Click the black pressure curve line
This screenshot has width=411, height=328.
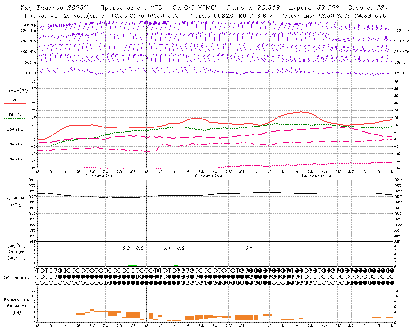click(215, 195)
